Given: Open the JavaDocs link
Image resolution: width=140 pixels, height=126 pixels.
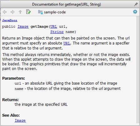Looking at the screenshot, I should pos(10,20).
